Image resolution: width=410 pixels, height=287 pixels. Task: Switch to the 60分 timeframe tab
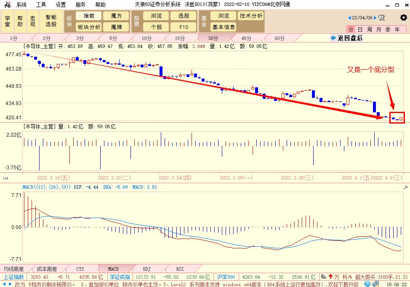pyautogui.click(x=280, y=38)
